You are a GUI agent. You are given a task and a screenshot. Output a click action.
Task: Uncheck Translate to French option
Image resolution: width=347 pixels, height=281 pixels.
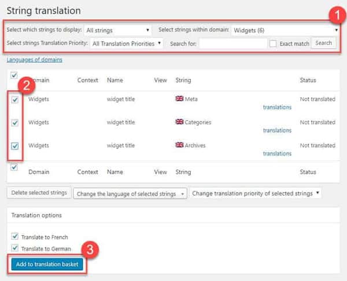click(x=15, y=237)
